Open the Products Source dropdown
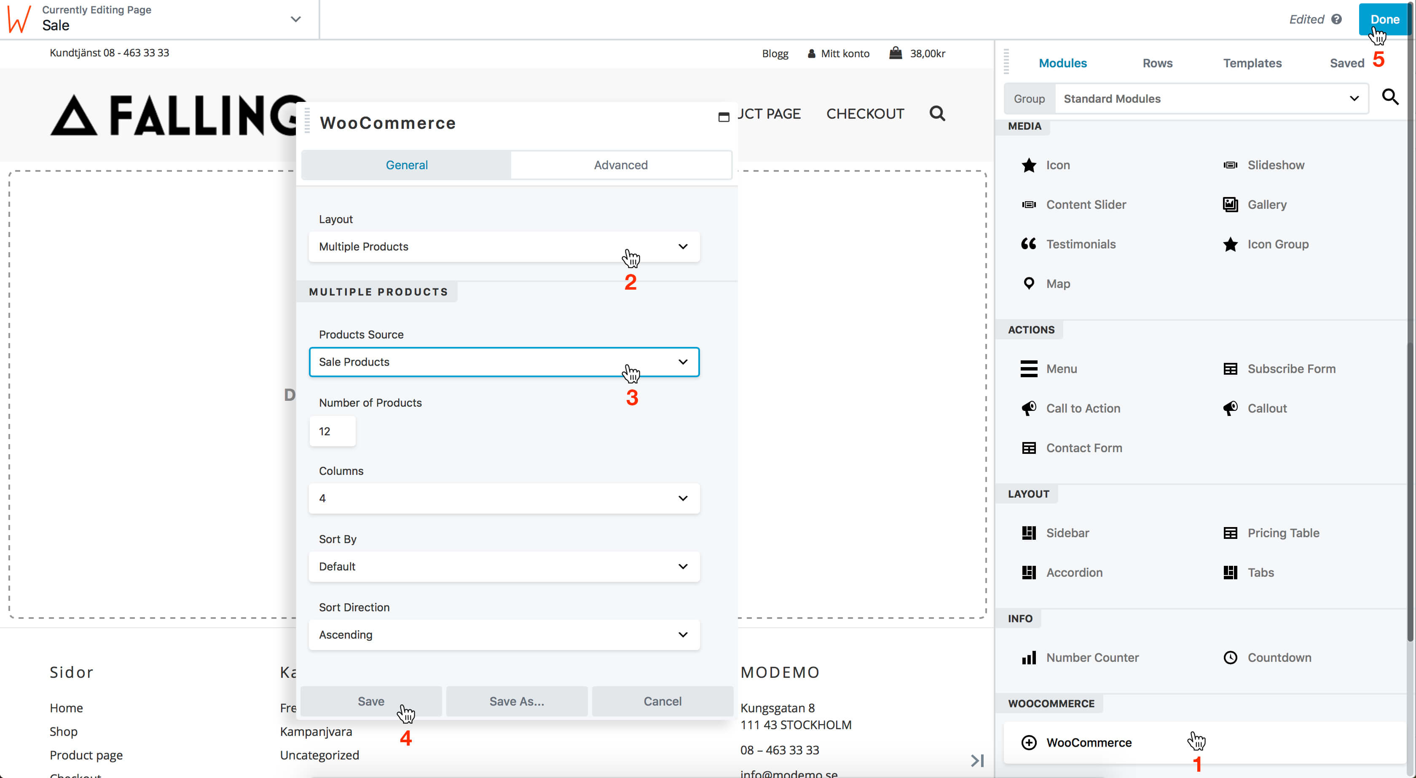Screen dimensions: 1416x778 (x=504, y=362)
